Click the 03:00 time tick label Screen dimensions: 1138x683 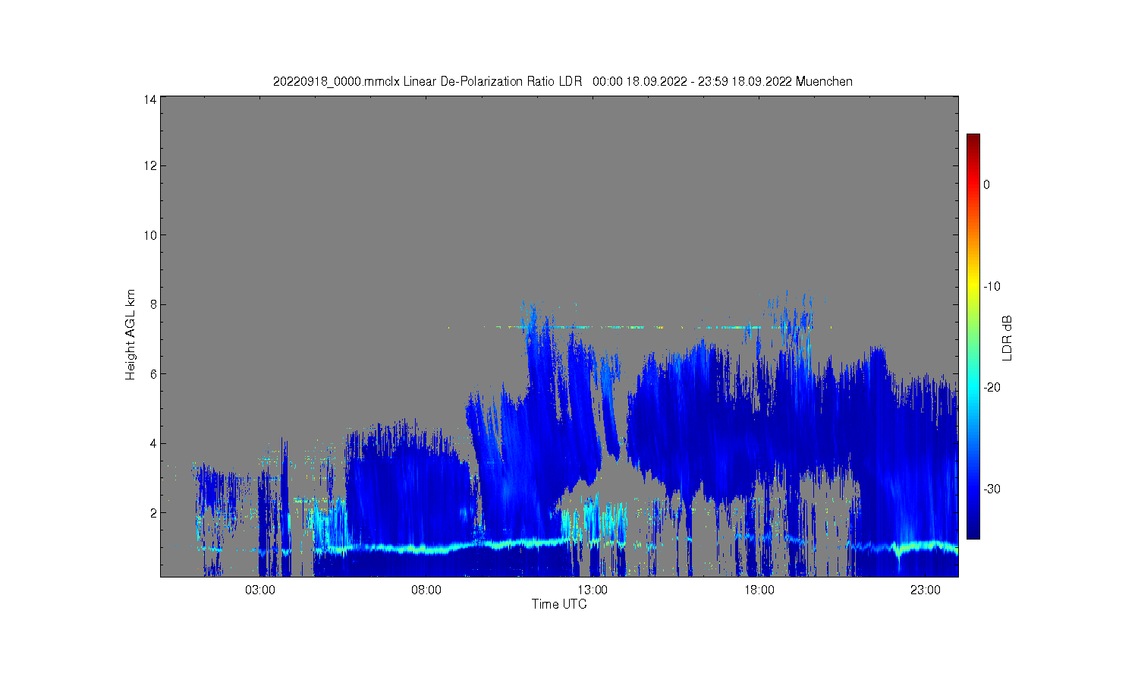[260, 590]
